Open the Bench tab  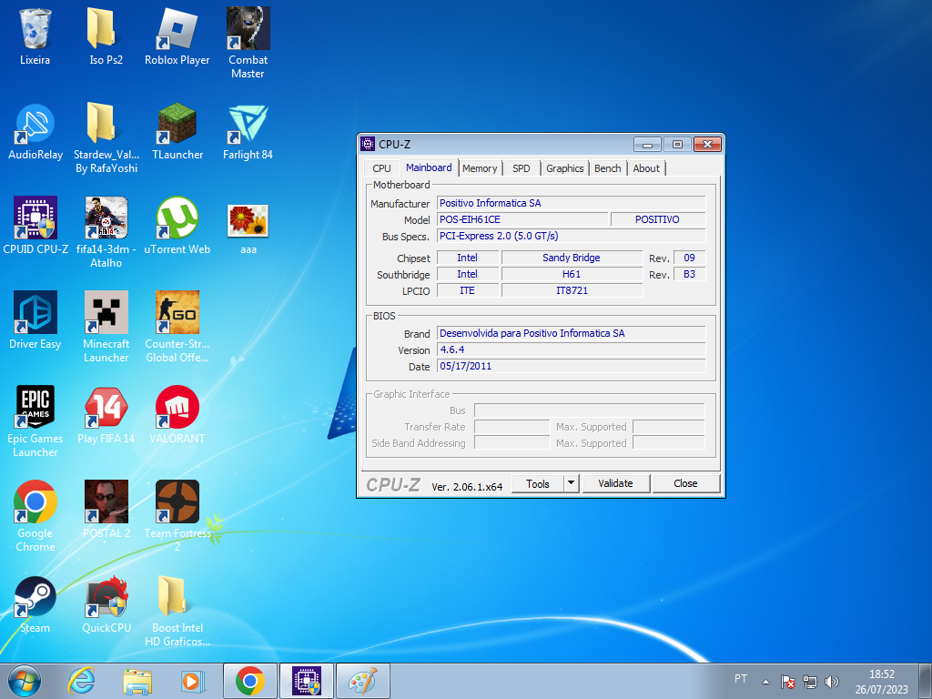click(x=607, y=168)
